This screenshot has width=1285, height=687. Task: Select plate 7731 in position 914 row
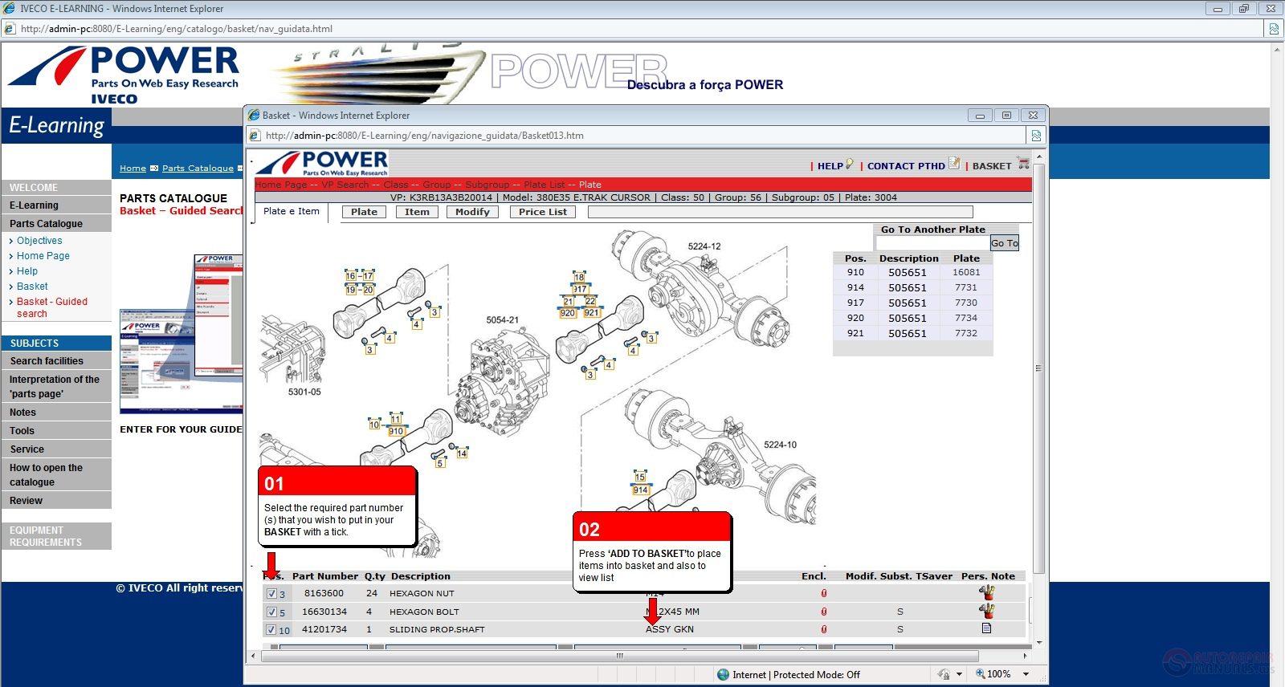(x=966, y=287)
